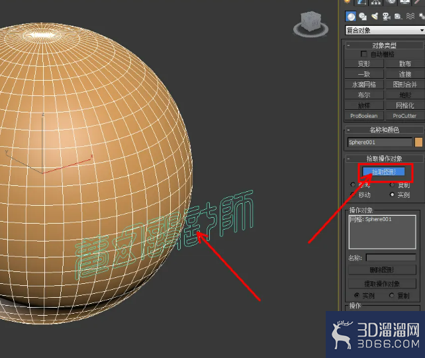
Task: Select the Helpers category icon
Action: pos(398,17)
